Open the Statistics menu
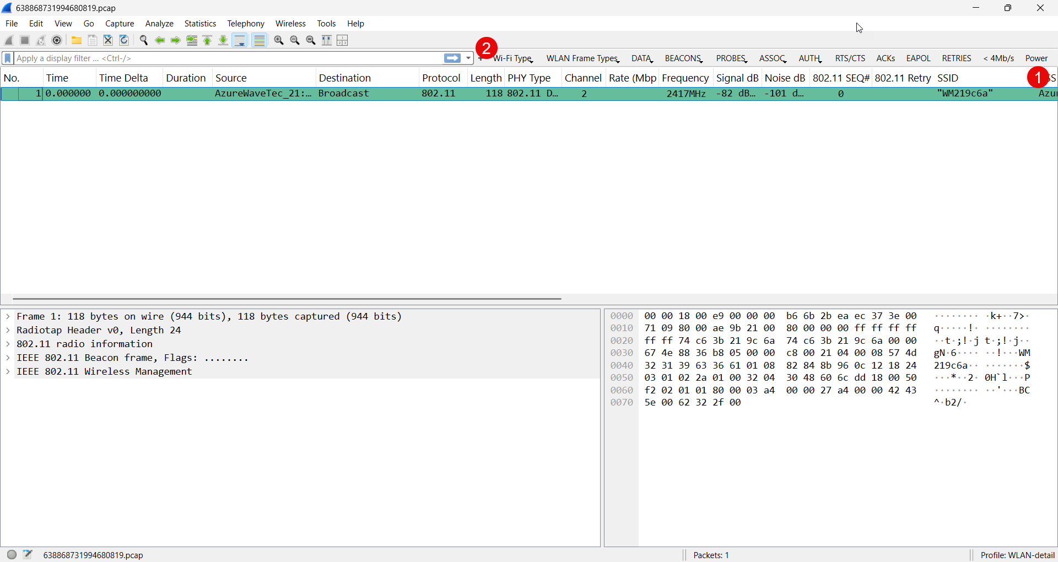1058x562 pixels. coord(200,23)
